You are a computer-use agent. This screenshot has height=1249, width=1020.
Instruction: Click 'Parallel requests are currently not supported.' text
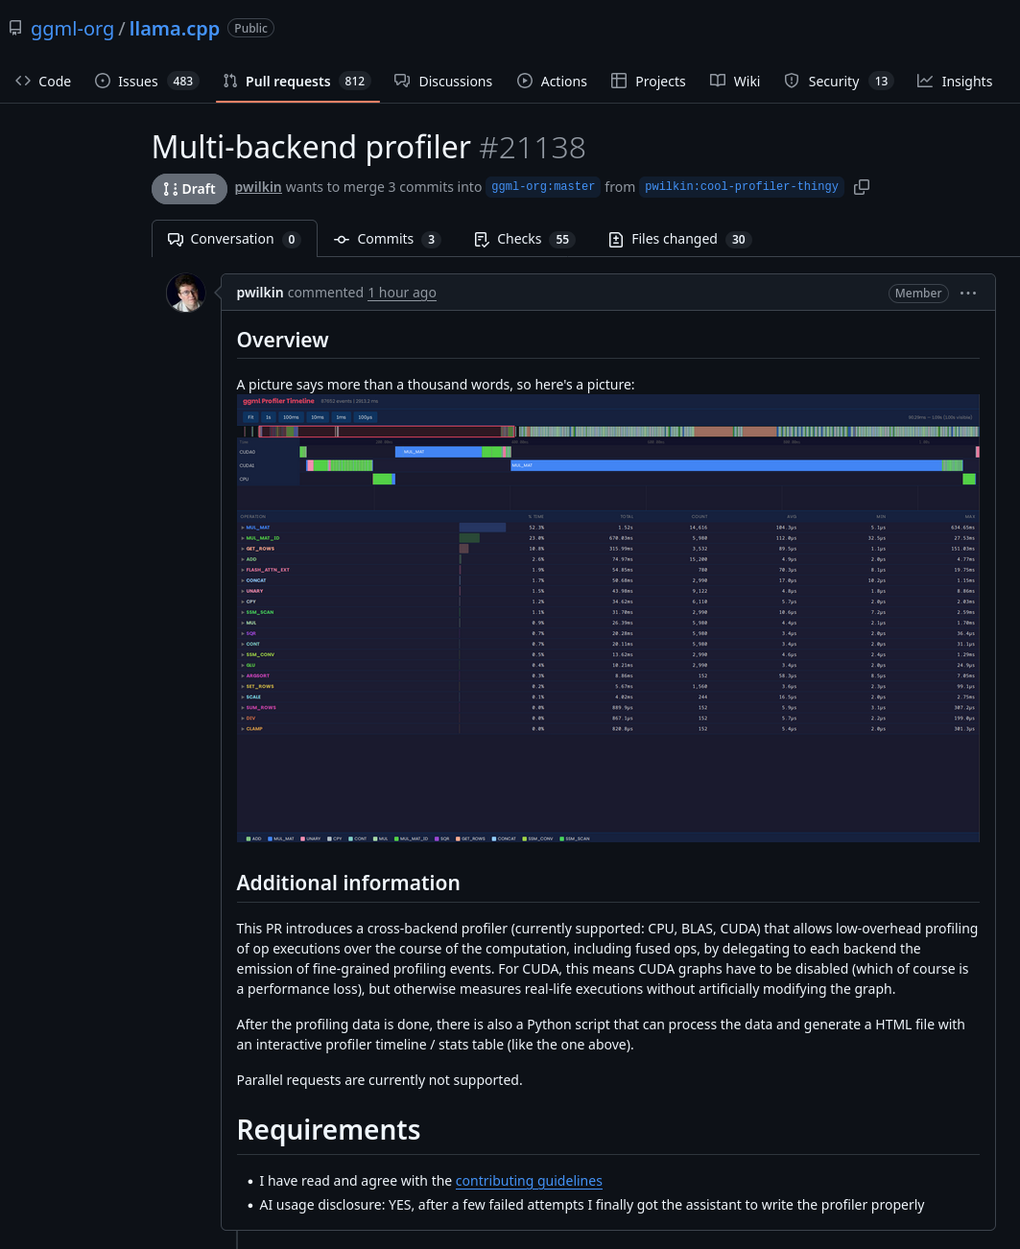pyautogui.click(x=380, y=1080)
